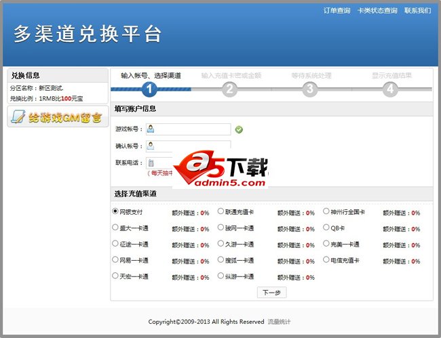Open the 卡类状态查询 link
The height and width of the screenshot is (338, 441).
[377, 11]
